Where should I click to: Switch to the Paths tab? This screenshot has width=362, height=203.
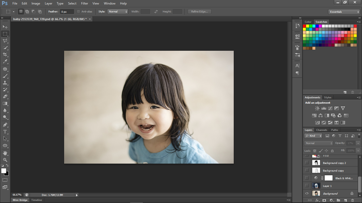[335, 130]
